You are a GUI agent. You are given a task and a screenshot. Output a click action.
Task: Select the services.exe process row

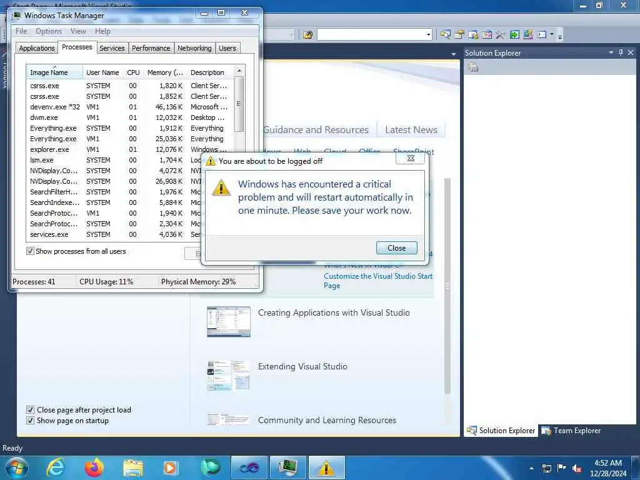[114, 234]
